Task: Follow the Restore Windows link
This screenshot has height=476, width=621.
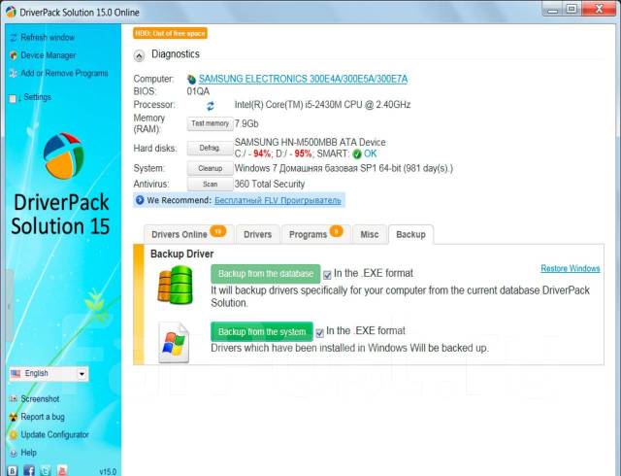Action: pos(570,269)
